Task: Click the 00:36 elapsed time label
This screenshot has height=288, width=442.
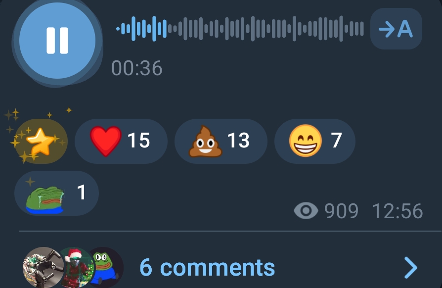Action: click(x=137, y=68)
